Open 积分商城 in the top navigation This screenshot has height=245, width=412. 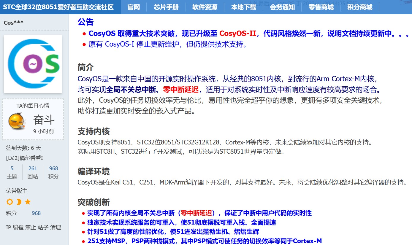[x=360, y=7]
